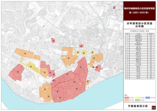Image resolution: width=157 pixels, height=111 pixels.
Task: Click the footer title '于都县老旧小区'
Action: click(138, 106)
